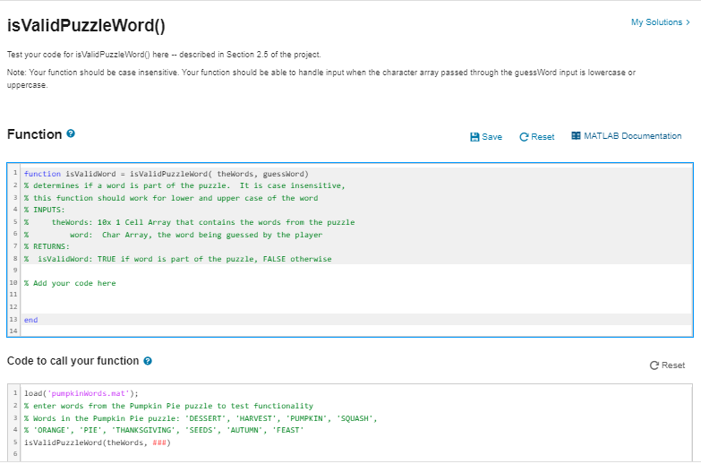This screenshot has height=464, width=701.
Task: Click the '% RETURNS:' comment line
Action: [45, 246]
